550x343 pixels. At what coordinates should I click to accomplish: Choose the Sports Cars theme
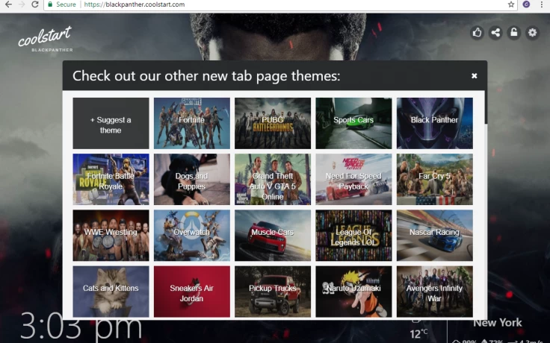[x=353, y=123]
